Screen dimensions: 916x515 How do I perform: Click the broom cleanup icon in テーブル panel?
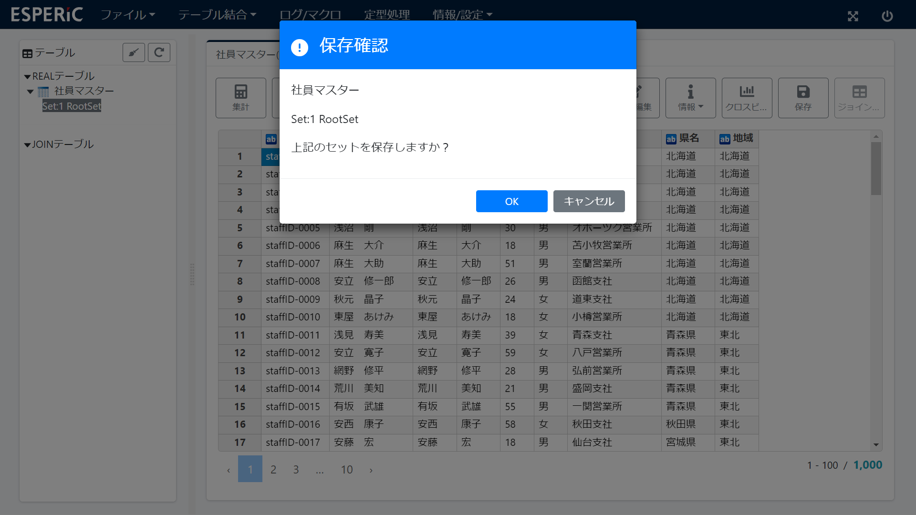coord(134,52)
